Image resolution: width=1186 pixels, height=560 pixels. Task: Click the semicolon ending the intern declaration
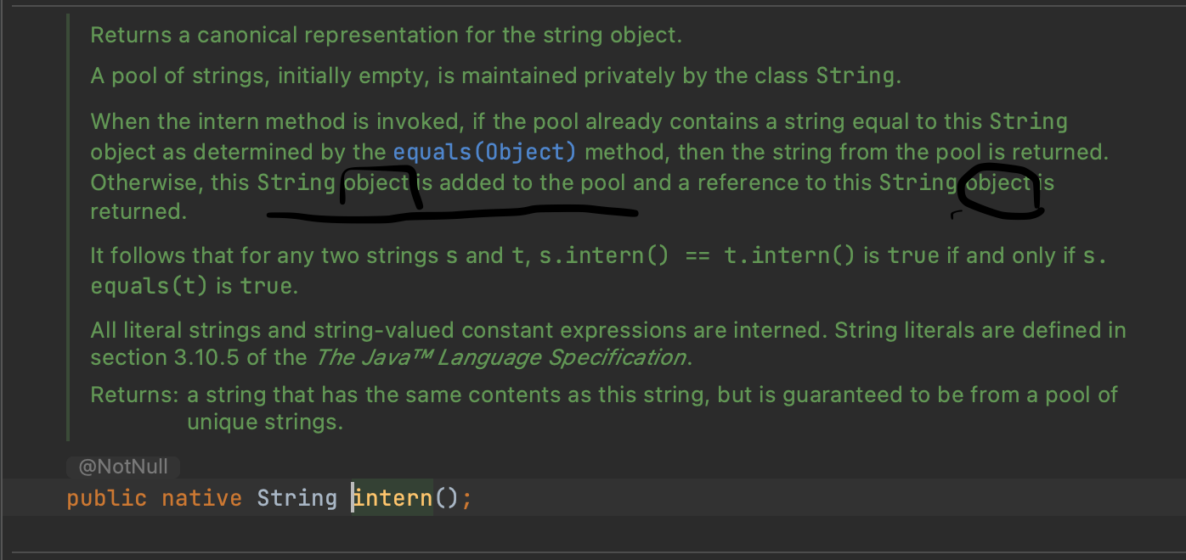point(466,498)
